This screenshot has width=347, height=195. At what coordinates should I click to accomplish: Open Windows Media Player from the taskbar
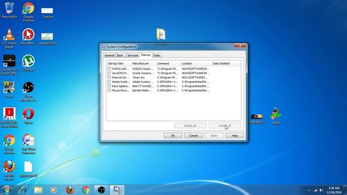[x=53, y=190]
